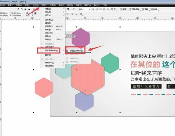
Task: Click the 拼版 toolbar icon
Action: pyautogui.click(x=123, y=9)
